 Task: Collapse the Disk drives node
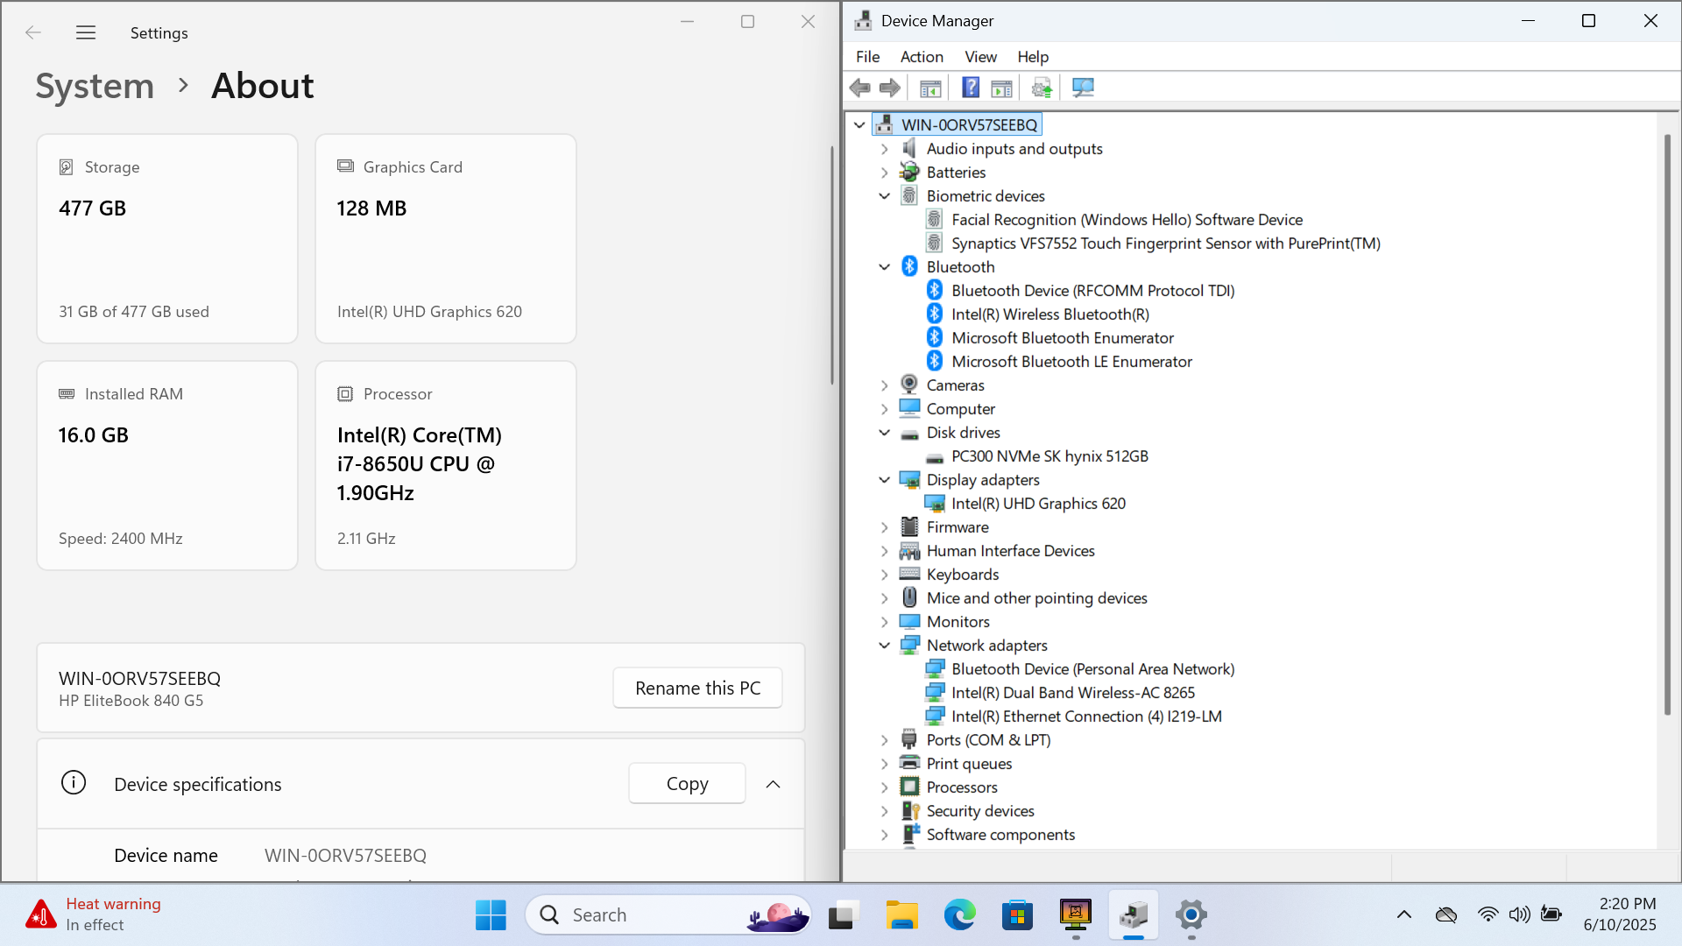[885, 433]
